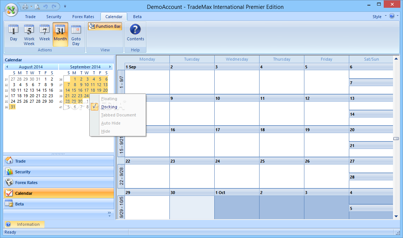Click the Print icon in quick access toolbar

[25, 7]
